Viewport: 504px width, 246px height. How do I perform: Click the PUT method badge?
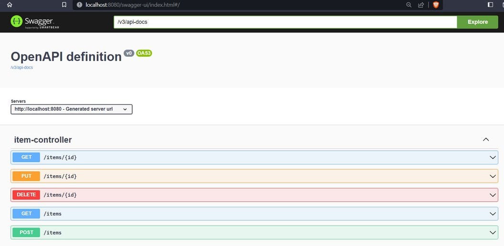(x=26, y=176)
